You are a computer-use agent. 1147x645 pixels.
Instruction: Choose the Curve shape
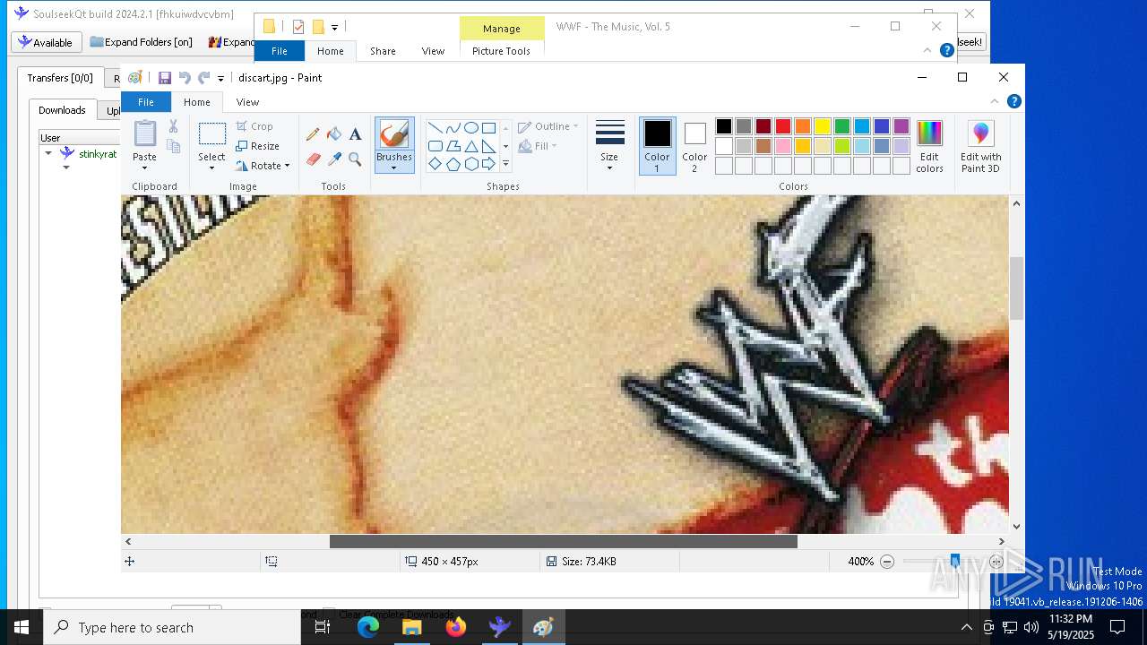[x=453, y=127]
